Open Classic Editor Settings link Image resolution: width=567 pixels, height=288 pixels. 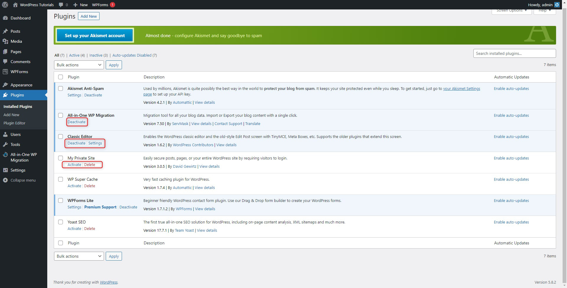[95, 143]
